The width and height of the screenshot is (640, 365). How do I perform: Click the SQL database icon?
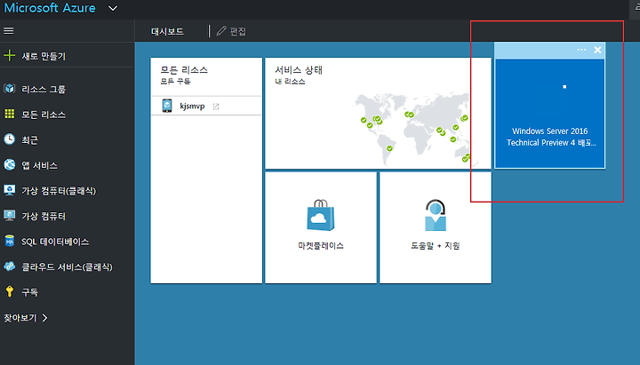10,241
